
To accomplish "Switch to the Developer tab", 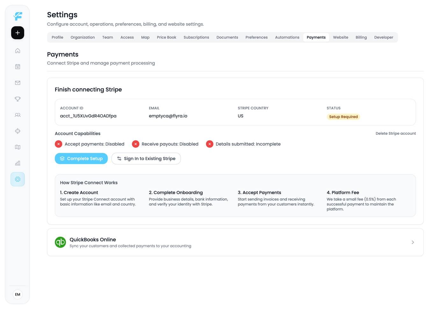I will [x=384, y=37].
